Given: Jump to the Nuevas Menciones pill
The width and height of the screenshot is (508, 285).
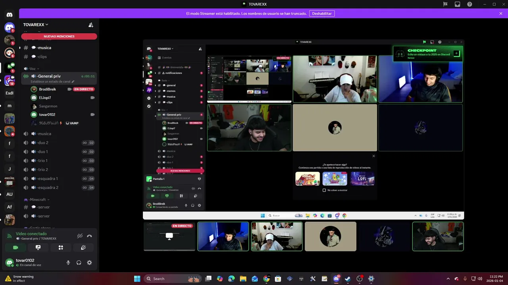Looking at the screenshot, I should 59,36.
